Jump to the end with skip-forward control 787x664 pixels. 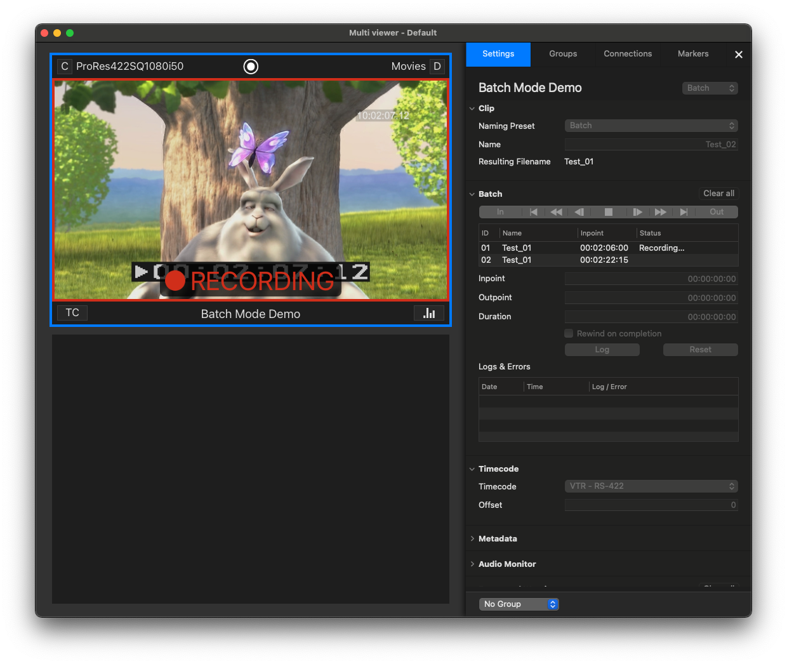[x=684, y=212]
